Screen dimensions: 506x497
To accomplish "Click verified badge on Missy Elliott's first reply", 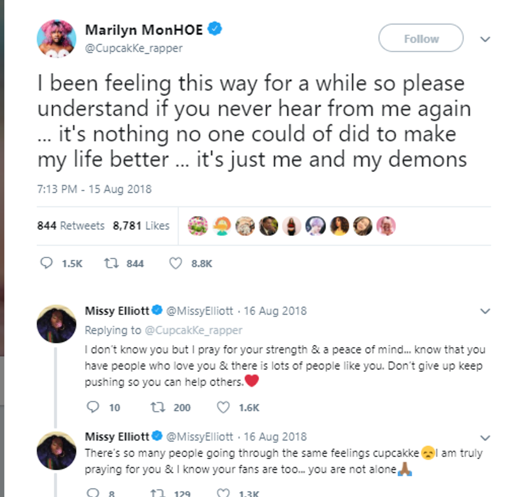I will (157, 310).
